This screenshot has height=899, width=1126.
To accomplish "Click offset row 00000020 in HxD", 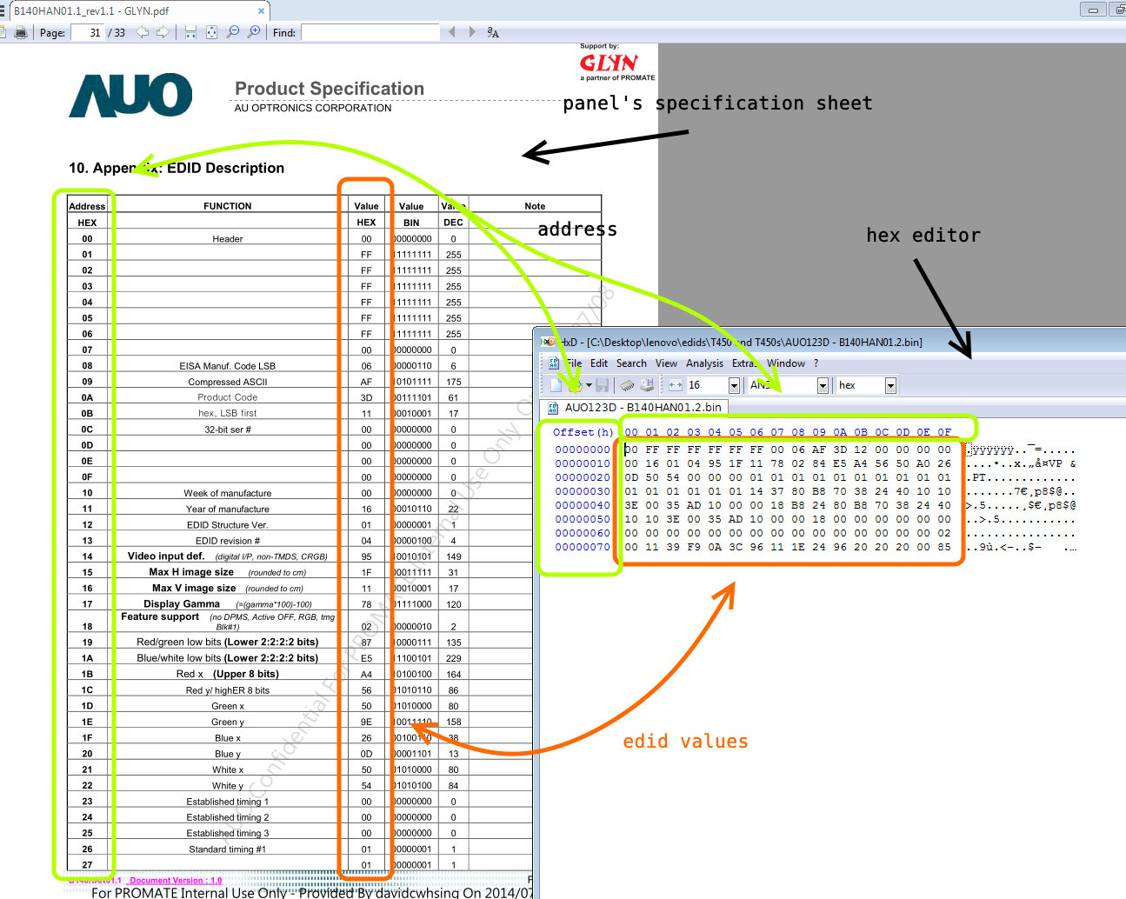I will tap(583, 477).
